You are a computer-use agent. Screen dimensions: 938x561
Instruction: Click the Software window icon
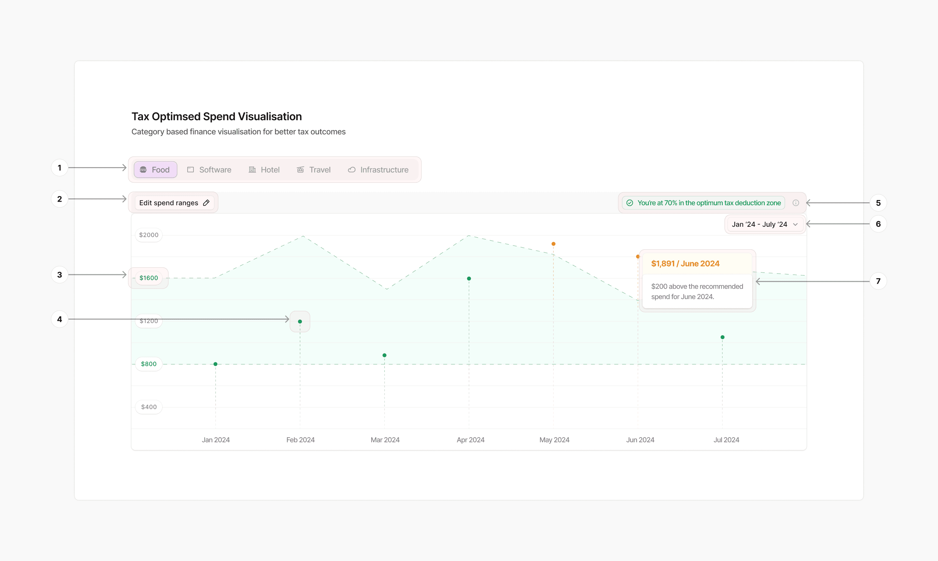(x=191, y=170)
